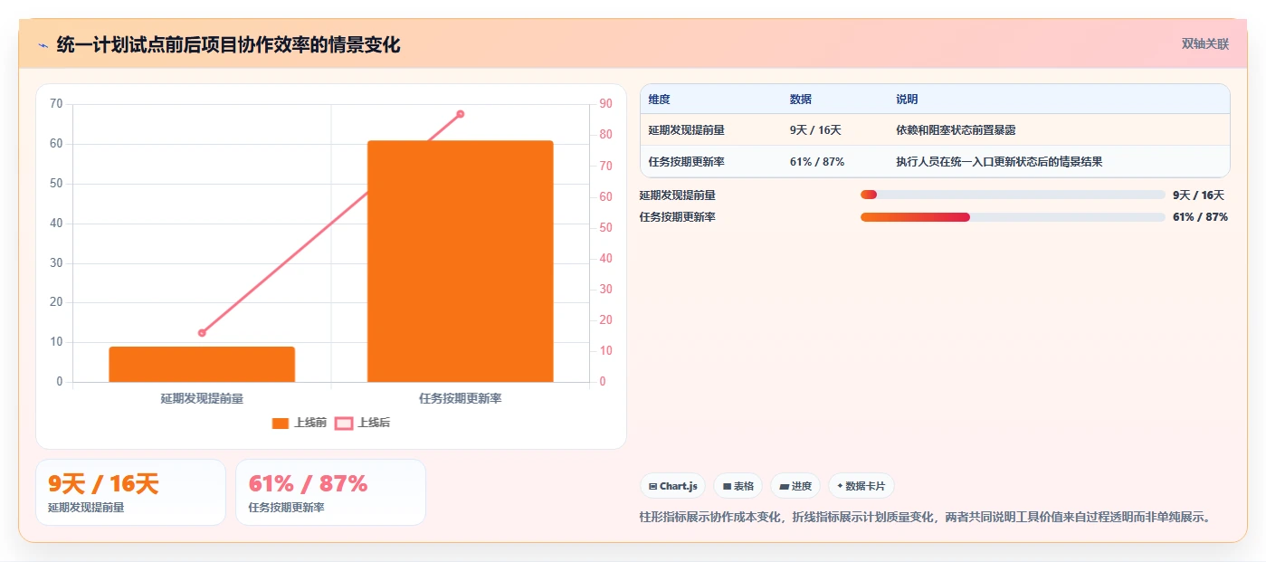Select the 数据卡片 tag chip
Screen dimensions: 1266x562
pyautogui.click(x=861, y=486)
